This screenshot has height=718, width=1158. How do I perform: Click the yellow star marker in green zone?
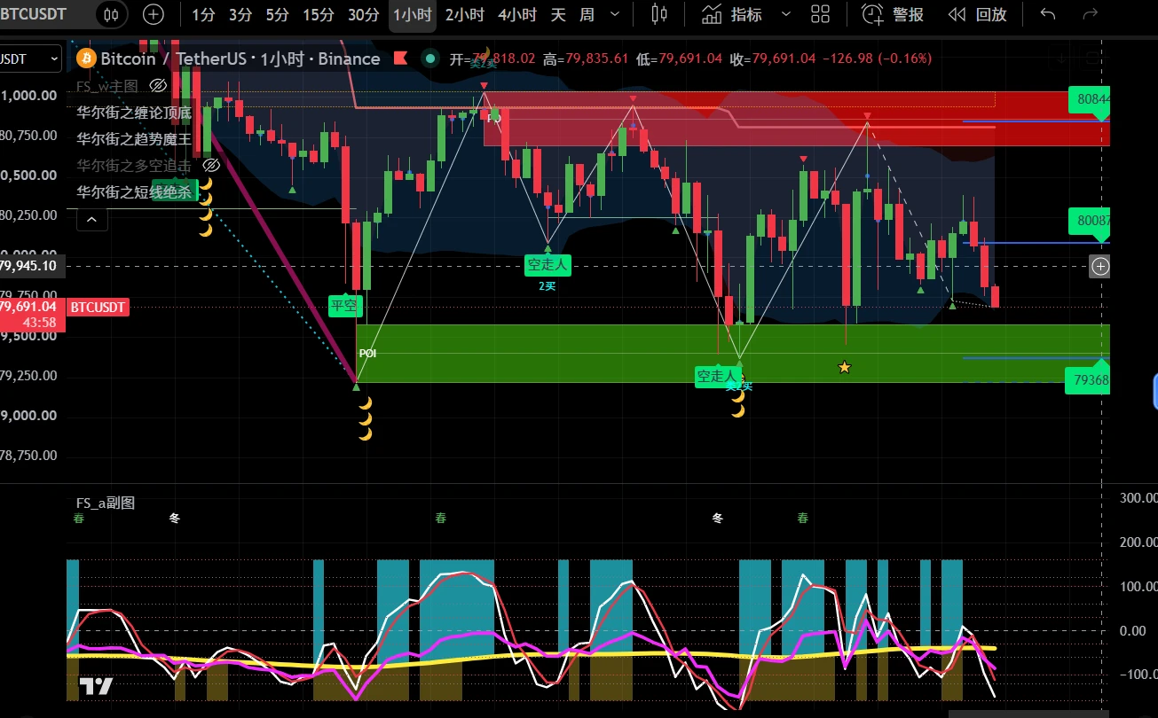coord(844,367)
